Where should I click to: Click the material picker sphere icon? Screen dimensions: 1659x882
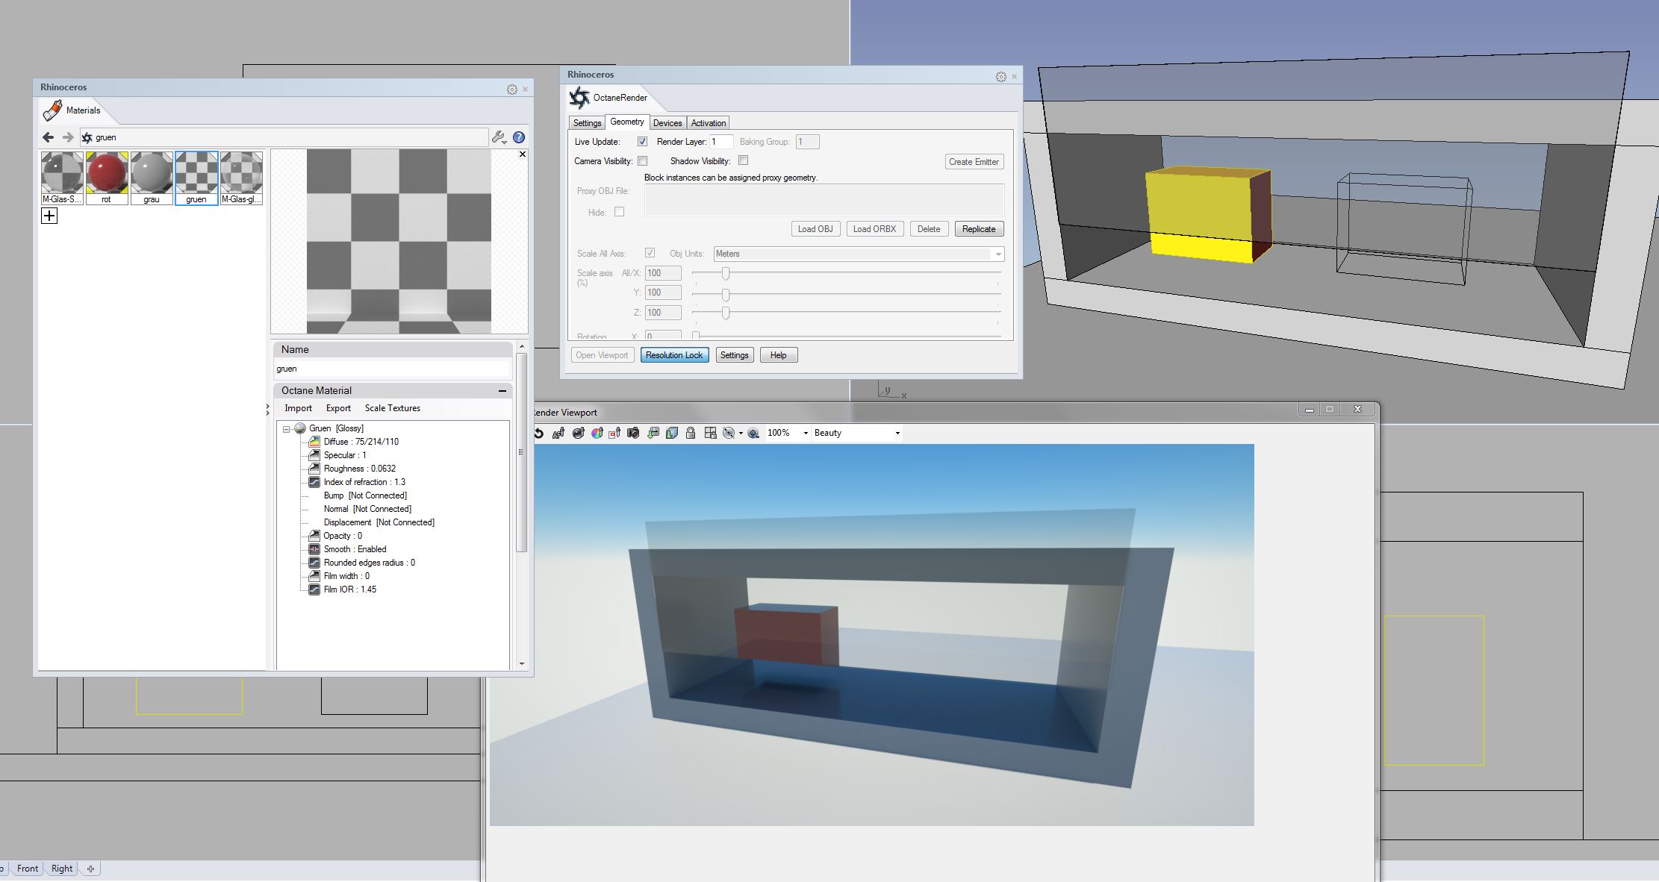point(578,433)
